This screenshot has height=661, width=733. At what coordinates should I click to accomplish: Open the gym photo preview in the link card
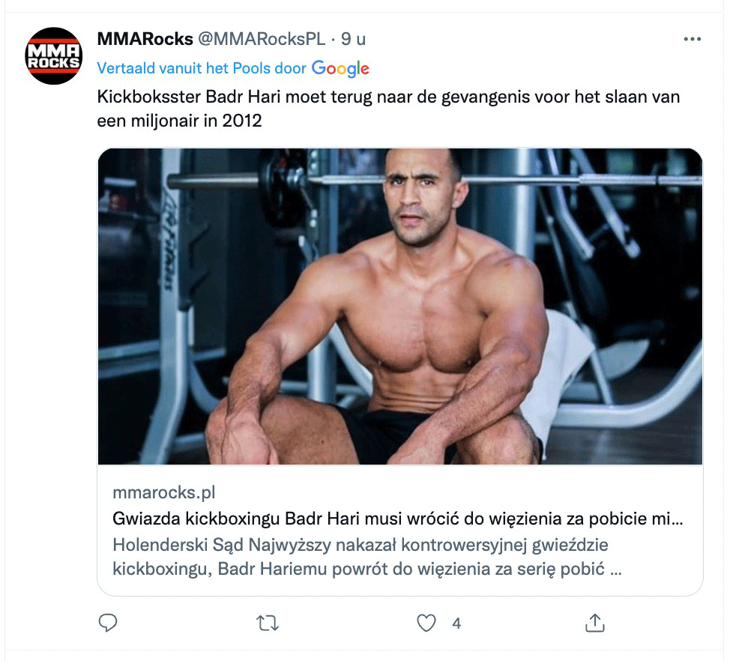[400, 307]
